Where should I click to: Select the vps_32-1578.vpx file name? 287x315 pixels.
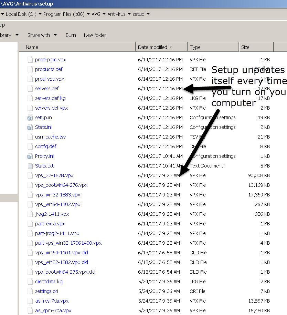click(x=54, y=175)
